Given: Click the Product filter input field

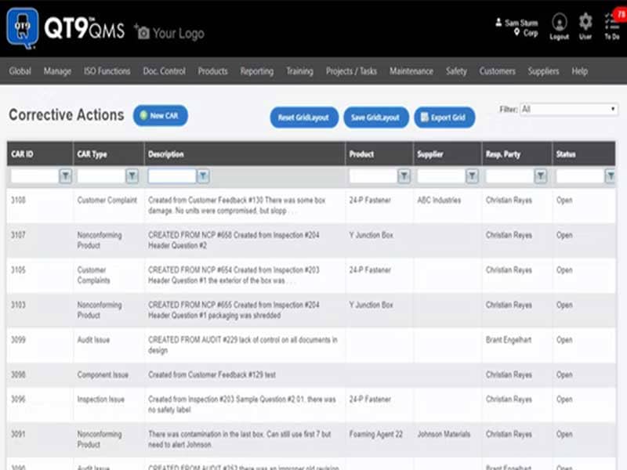Looking at the screenshot, I should tap(373, 175).
